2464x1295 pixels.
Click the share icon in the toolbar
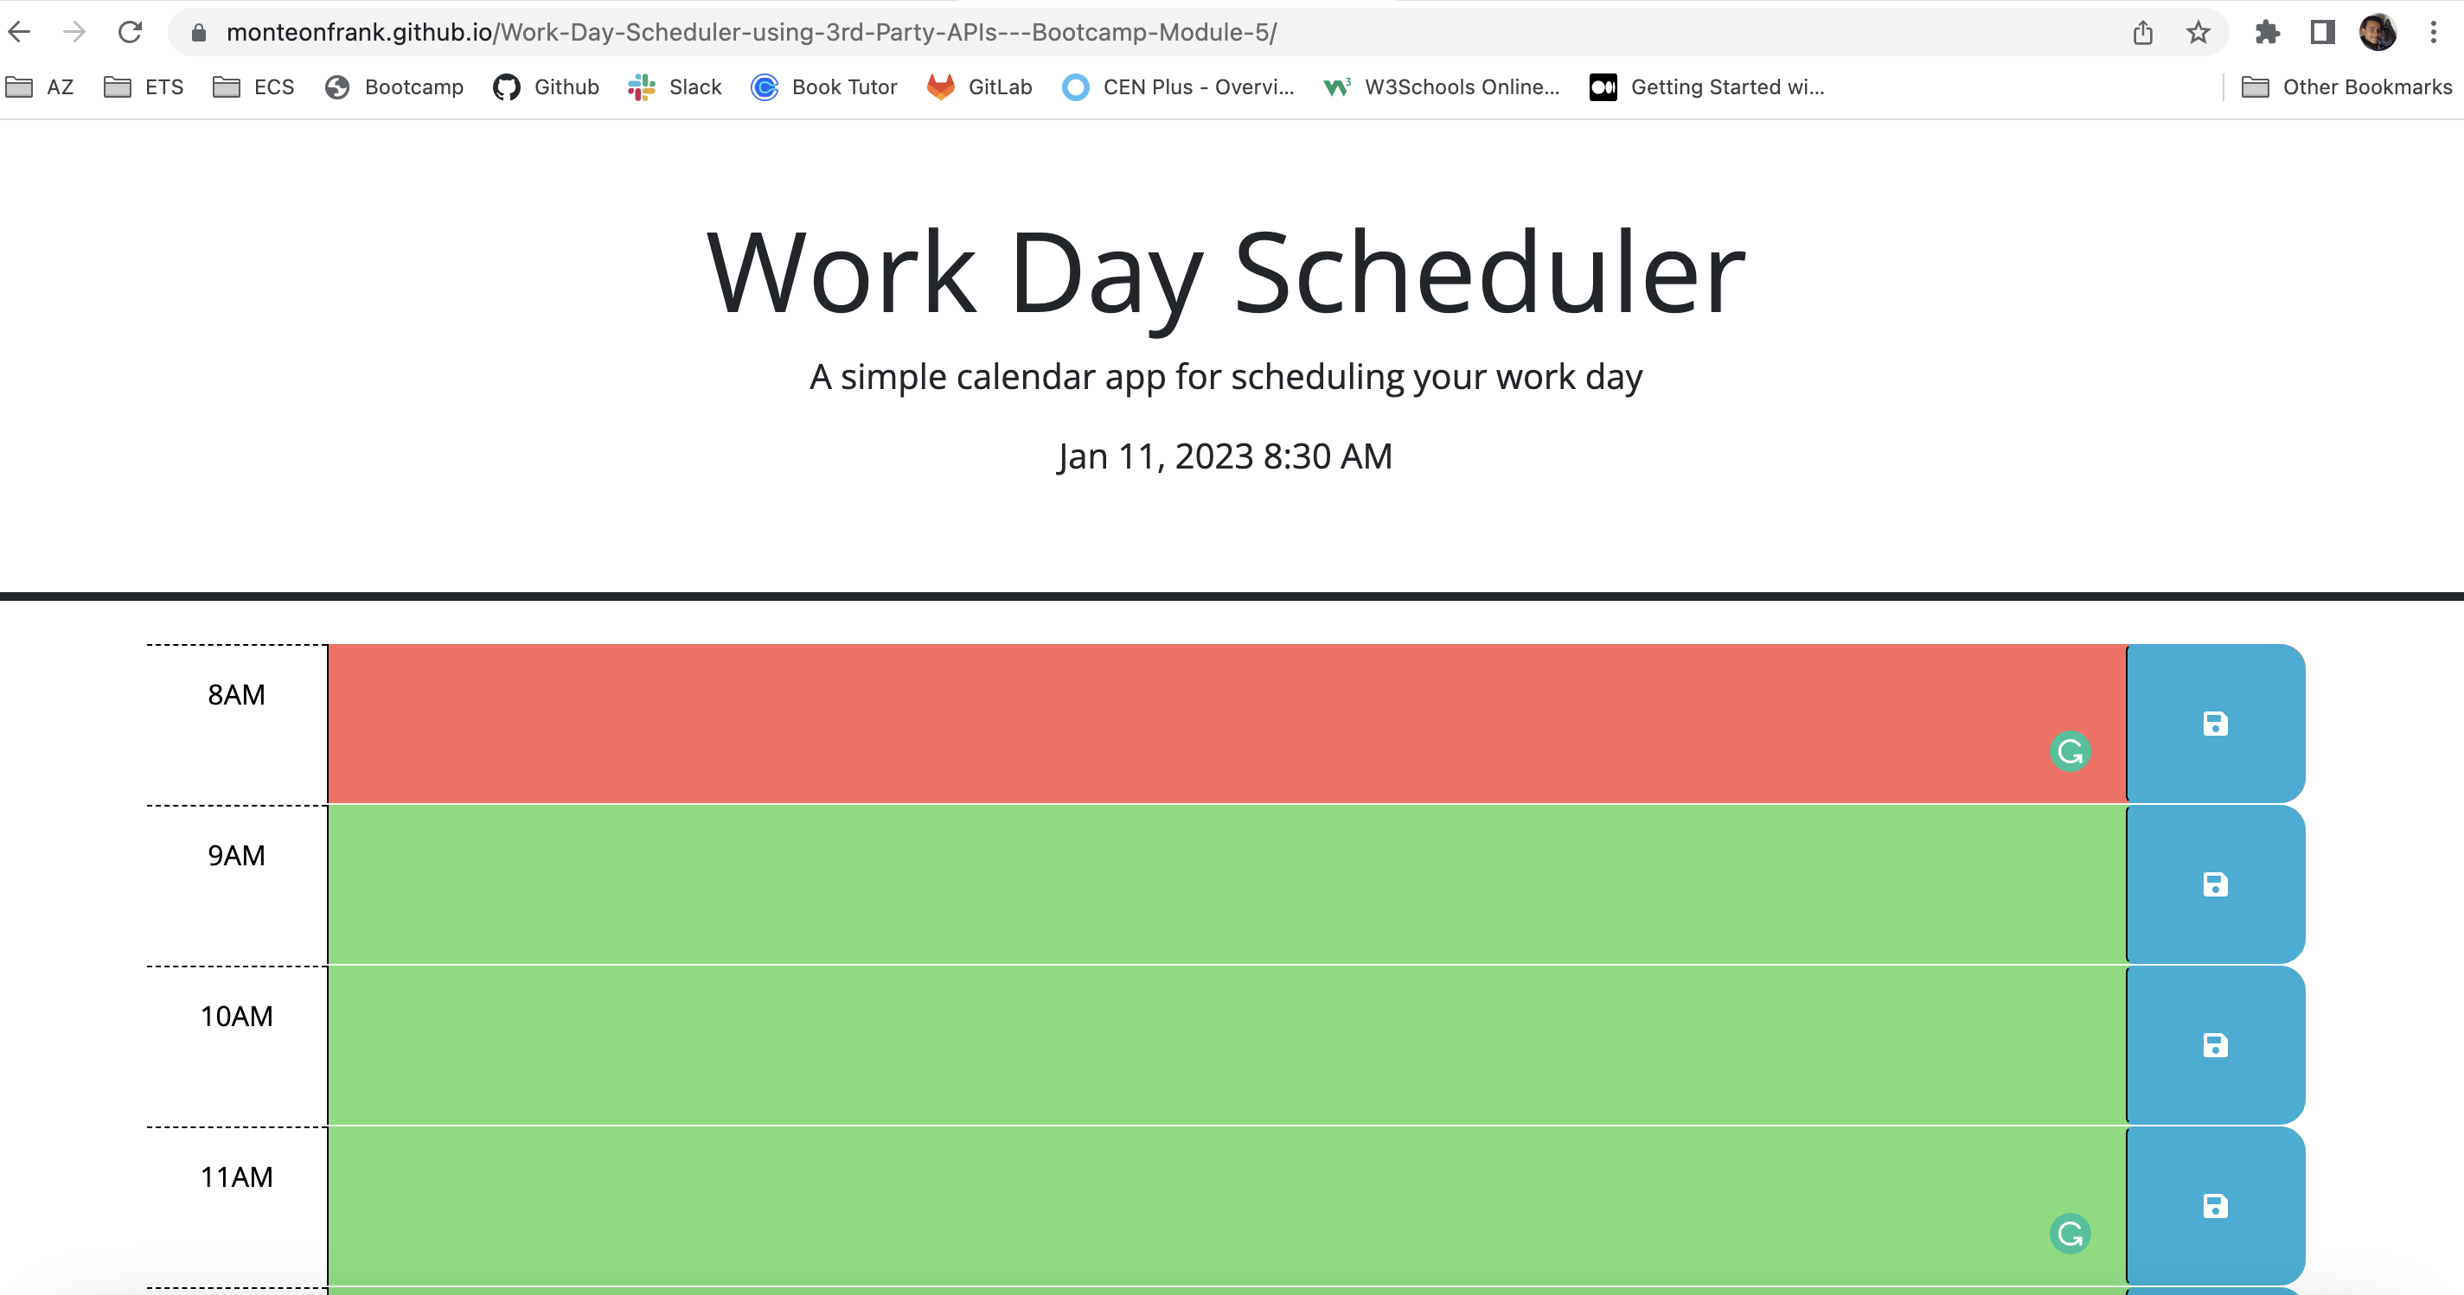[x=2141, y=32]
